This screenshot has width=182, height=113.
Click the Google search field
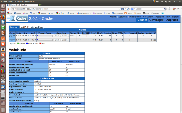[x=149, y=9]
